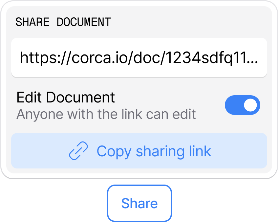Viewport: 278px width, 222px height.
Task: Click the https://corca.io/doc link text
Action: pyautogui.click(x=139, y=58)
